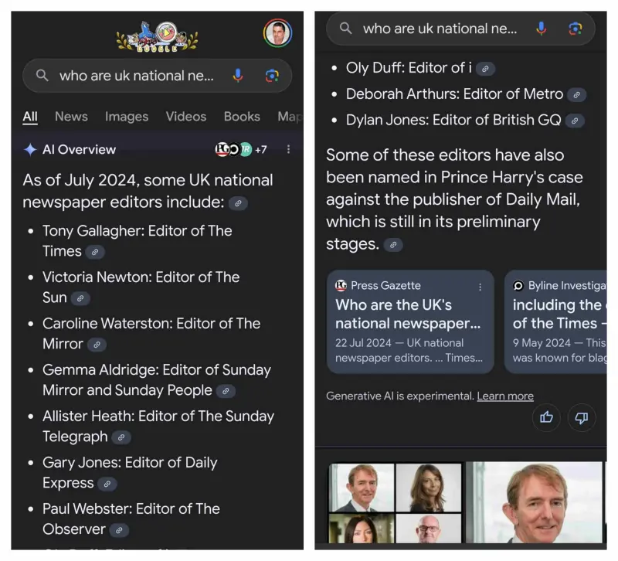Screen dimensions: 618x561
Task: Select the text 'Generative AI is experimental.'
Action: tap(400, 396)
